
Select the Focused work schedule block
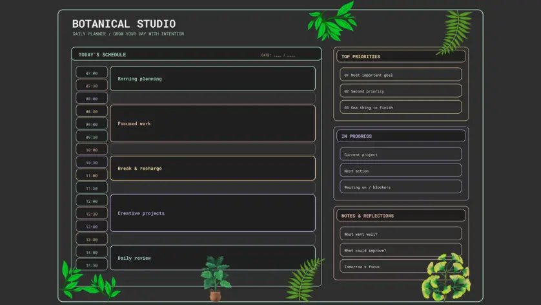coord(212,123)
